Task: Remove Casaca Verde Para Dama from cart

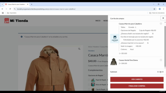Action: pyautogui.click(x=161, y=60)
